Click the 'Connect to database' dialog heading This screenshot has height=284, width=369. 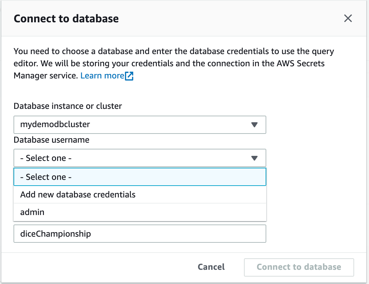click(x=66, y=19)
